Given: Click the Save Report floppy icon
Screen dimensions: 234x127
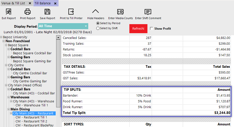Looking at the screenshot, I should (47, 12).
